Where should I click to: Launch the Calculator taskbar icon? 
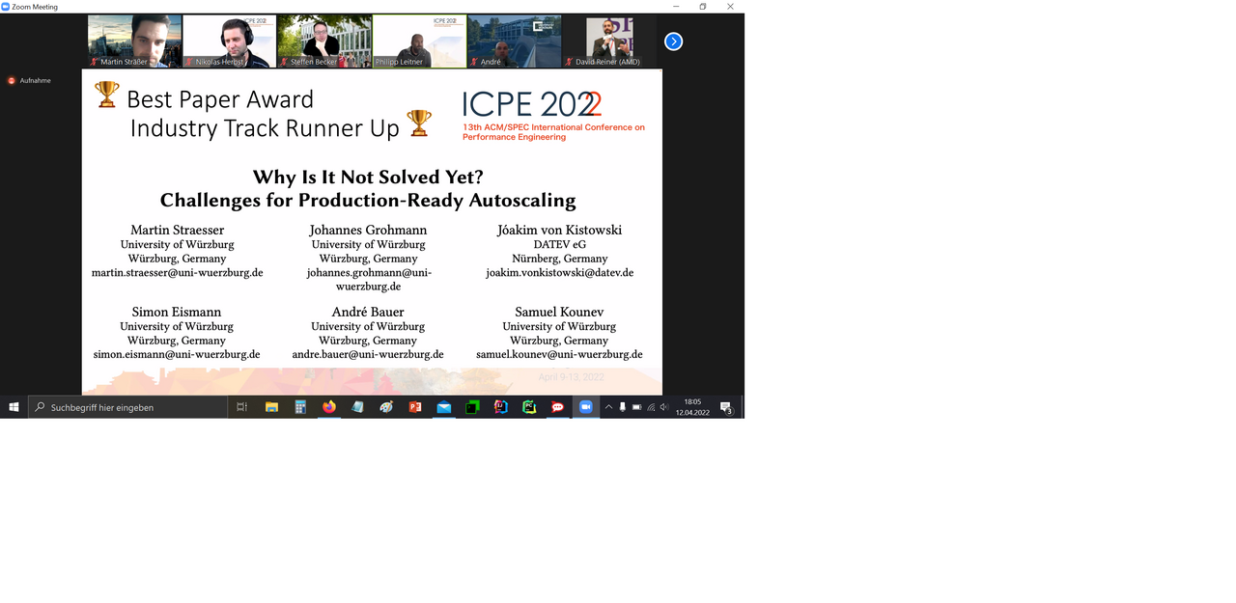pyautogui.click(x=300, y=407)
